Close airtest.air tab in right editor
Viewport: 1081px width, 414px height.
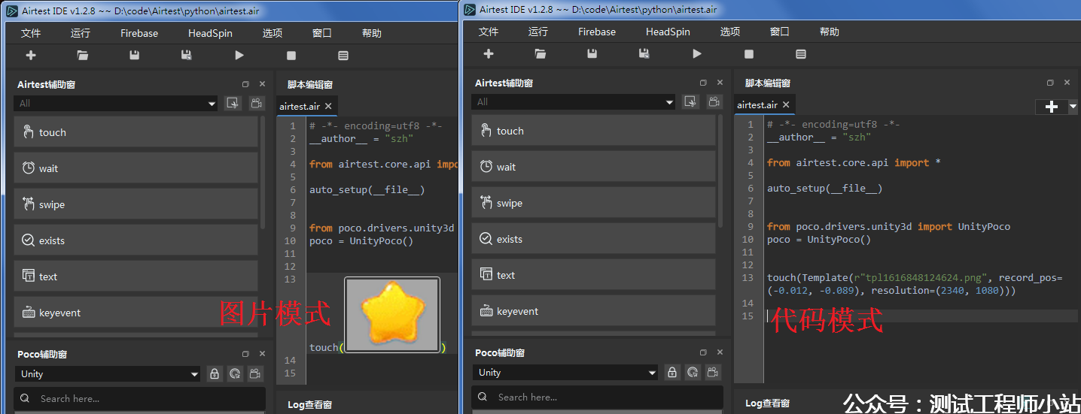click(x=786, y=105)
